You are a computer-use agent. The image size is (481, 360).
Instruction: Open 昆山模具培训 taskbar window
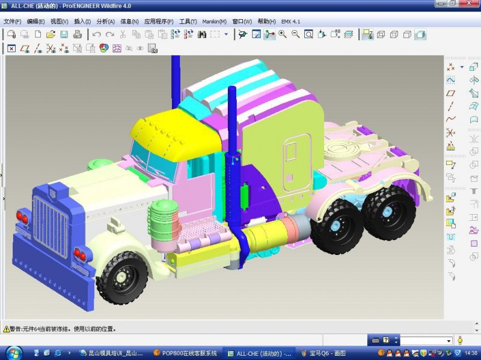111,353
